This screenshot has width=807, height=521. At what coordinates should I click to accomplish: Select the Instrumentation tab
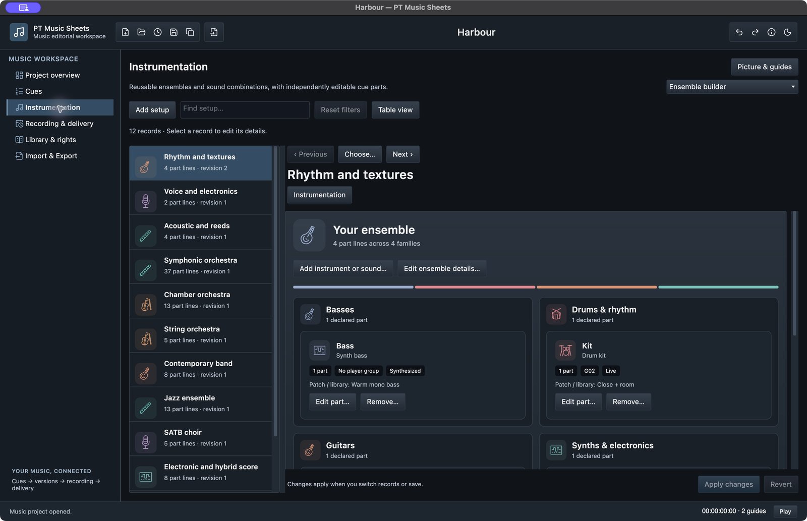[x=320, y=195]
